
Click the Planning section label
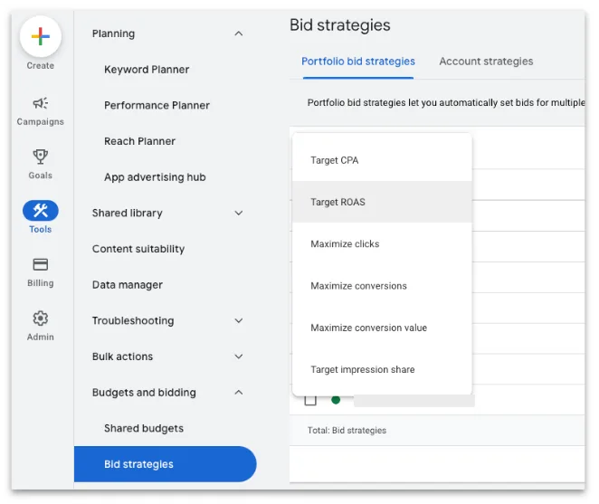113,33
